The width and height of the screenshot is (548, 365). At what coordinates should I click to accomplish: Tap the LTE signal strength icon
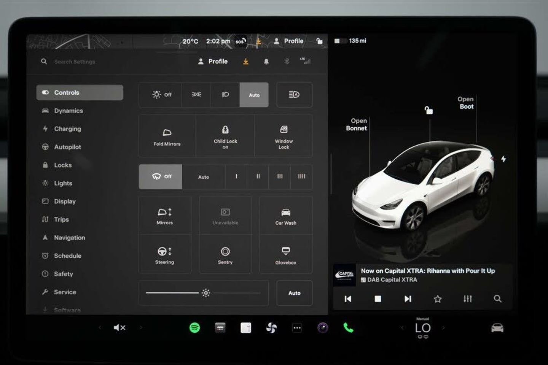[305, 60]
